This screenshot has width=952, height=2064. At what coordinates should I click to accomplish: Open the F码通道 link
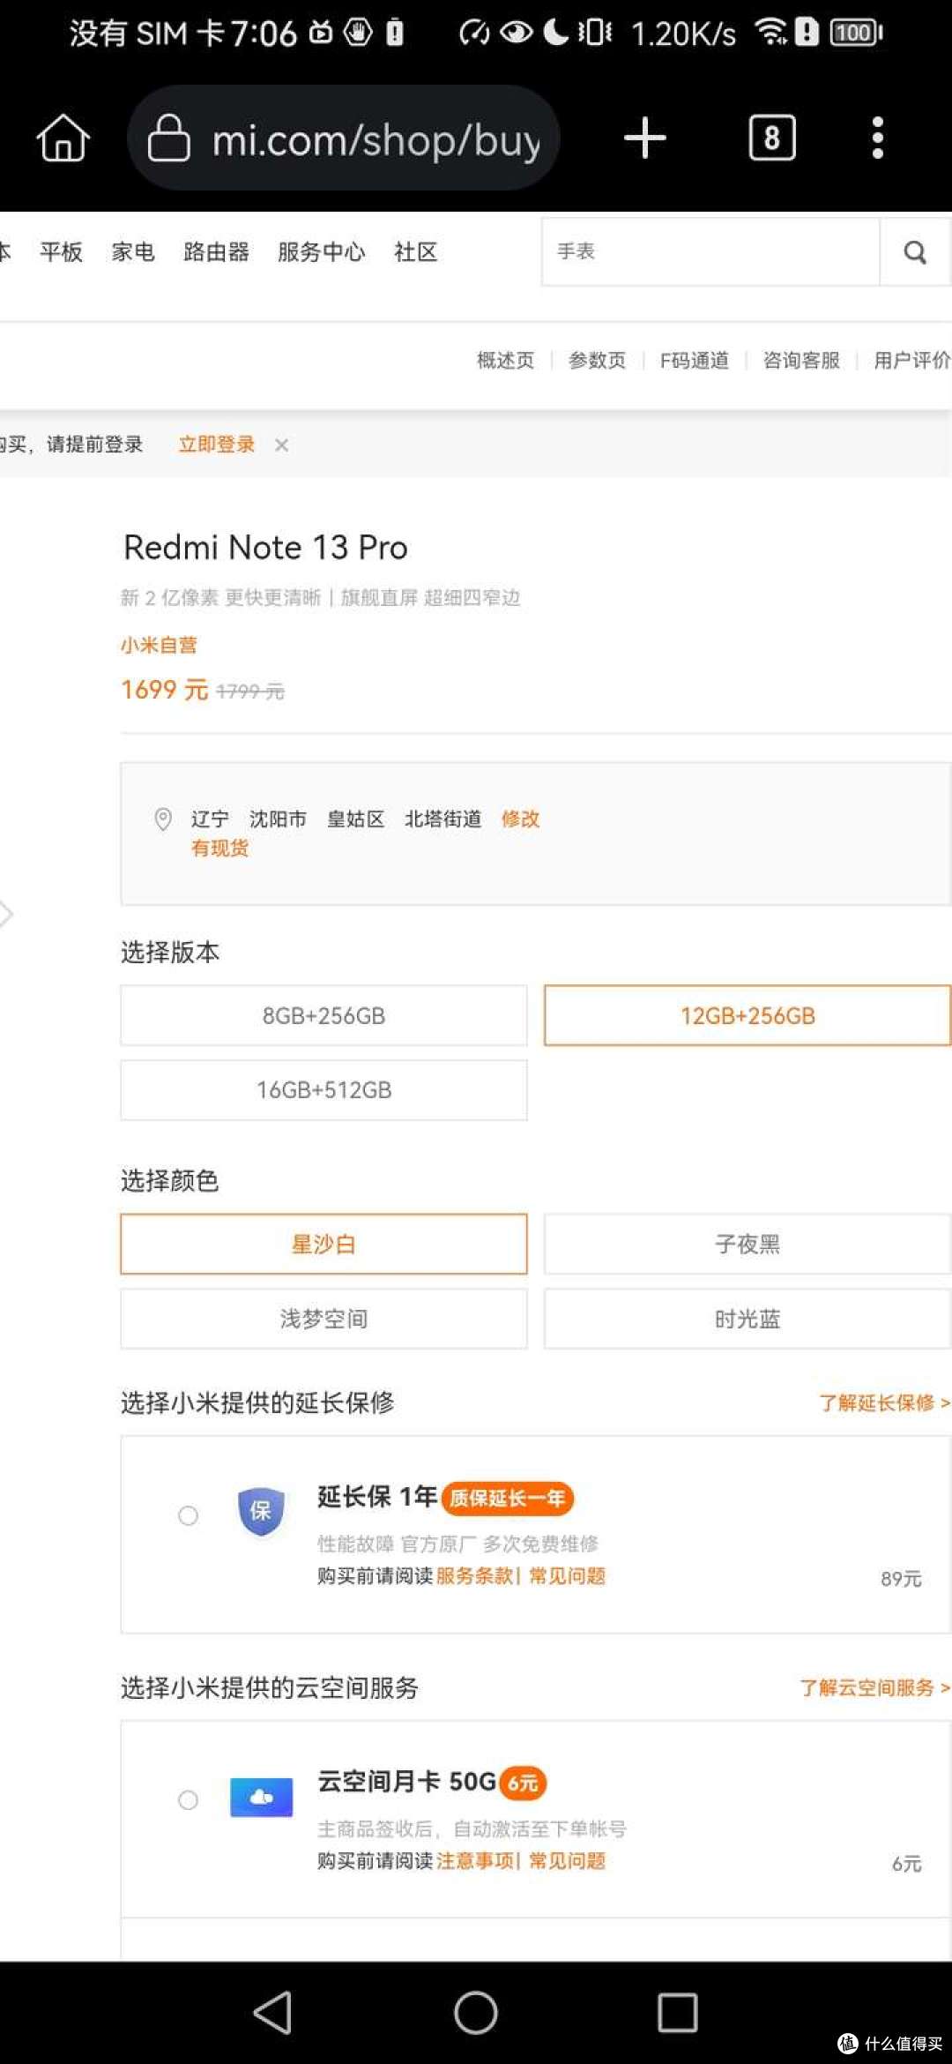tap(695, 360)
